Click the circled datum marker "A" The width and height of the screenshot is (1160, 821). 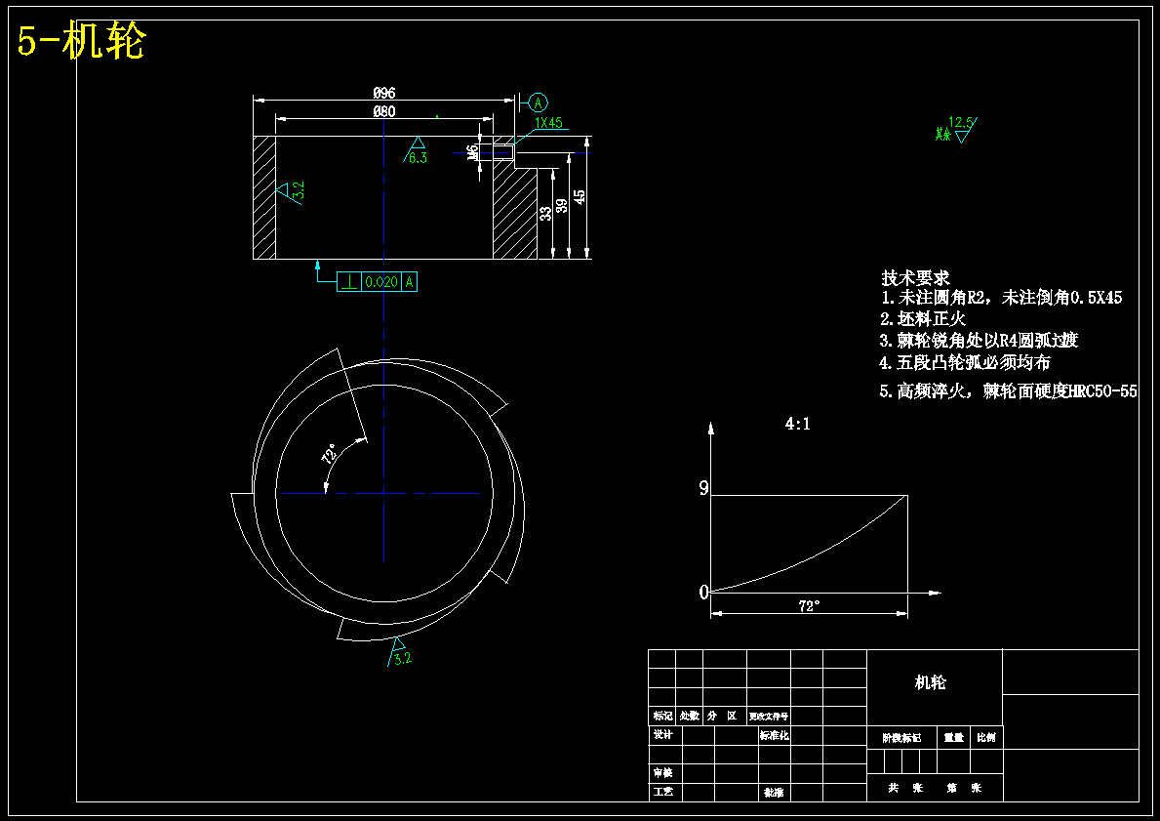click(x=539, y=103)
